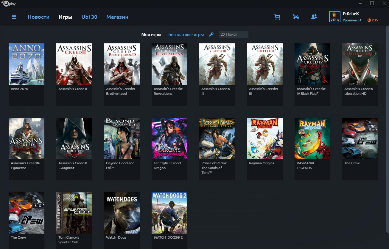Click the orange Units coin icon

369,20
